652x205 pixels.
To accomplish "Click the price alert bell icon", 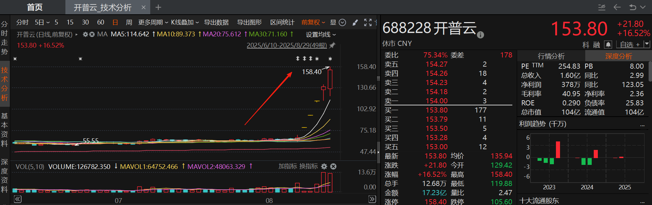I will click(x=608, y=45).
